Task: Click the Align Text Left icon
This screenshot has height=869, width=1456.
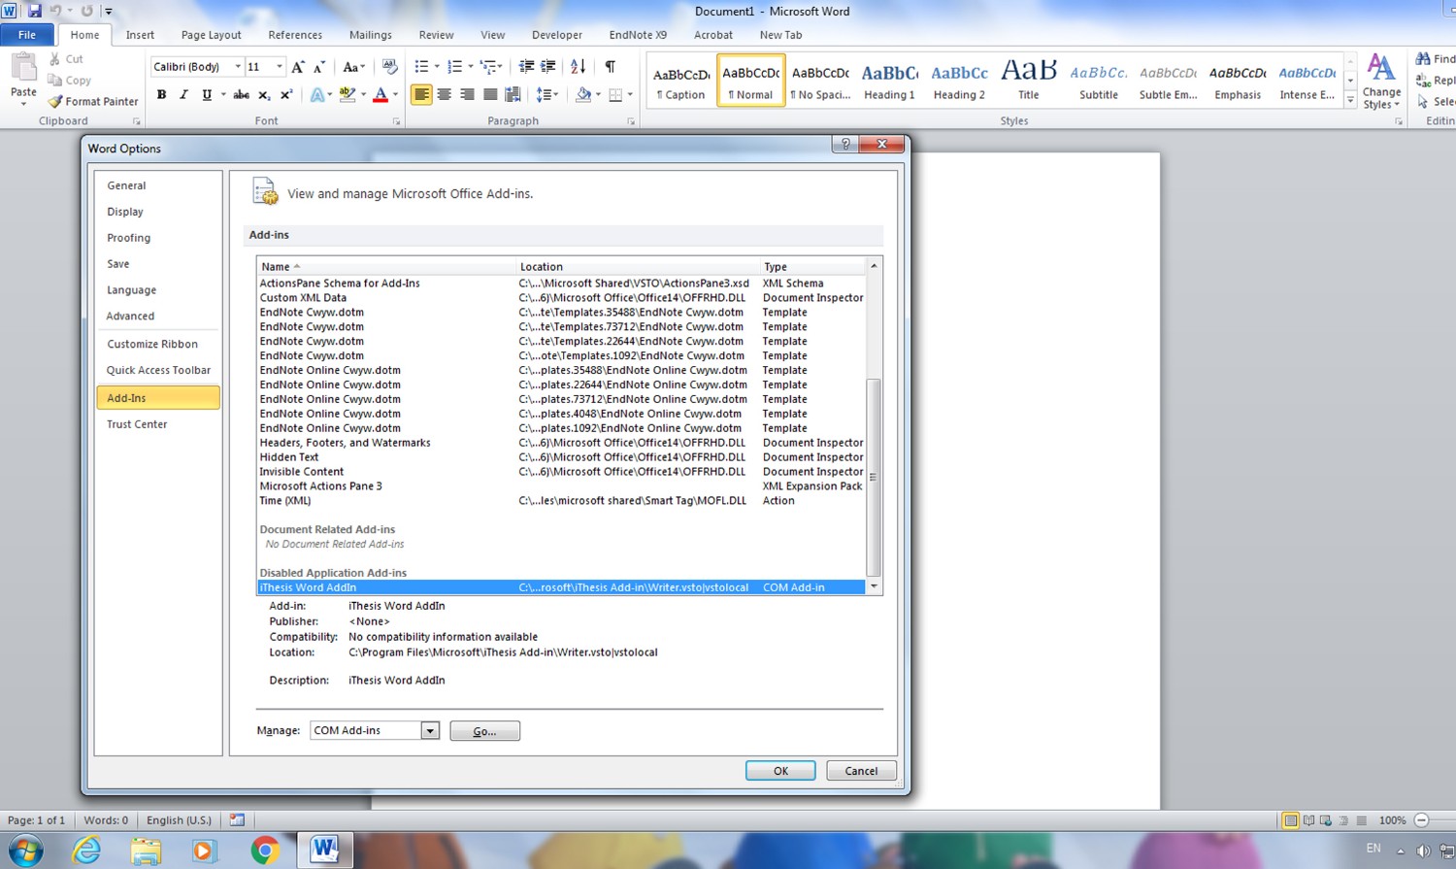Action: [x=421, y=95]
